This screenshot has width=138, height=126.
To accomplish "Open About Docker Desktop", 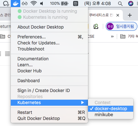I will (x=49, y=27).
